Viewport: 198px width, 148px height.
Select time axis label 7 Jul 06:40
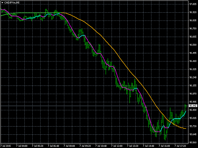coord(54,146)
